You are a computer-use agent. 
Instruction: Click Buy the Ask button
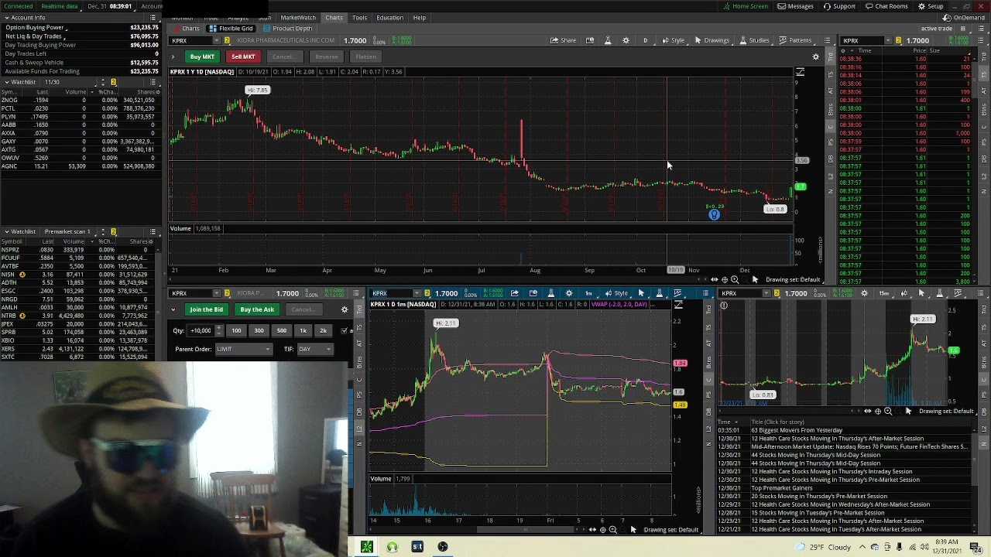tap(256, 309)
